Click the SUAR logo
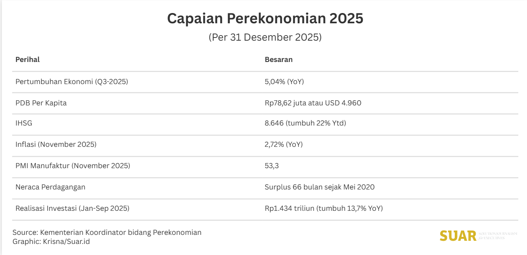 pyautogui.click(x=458, y=236)
